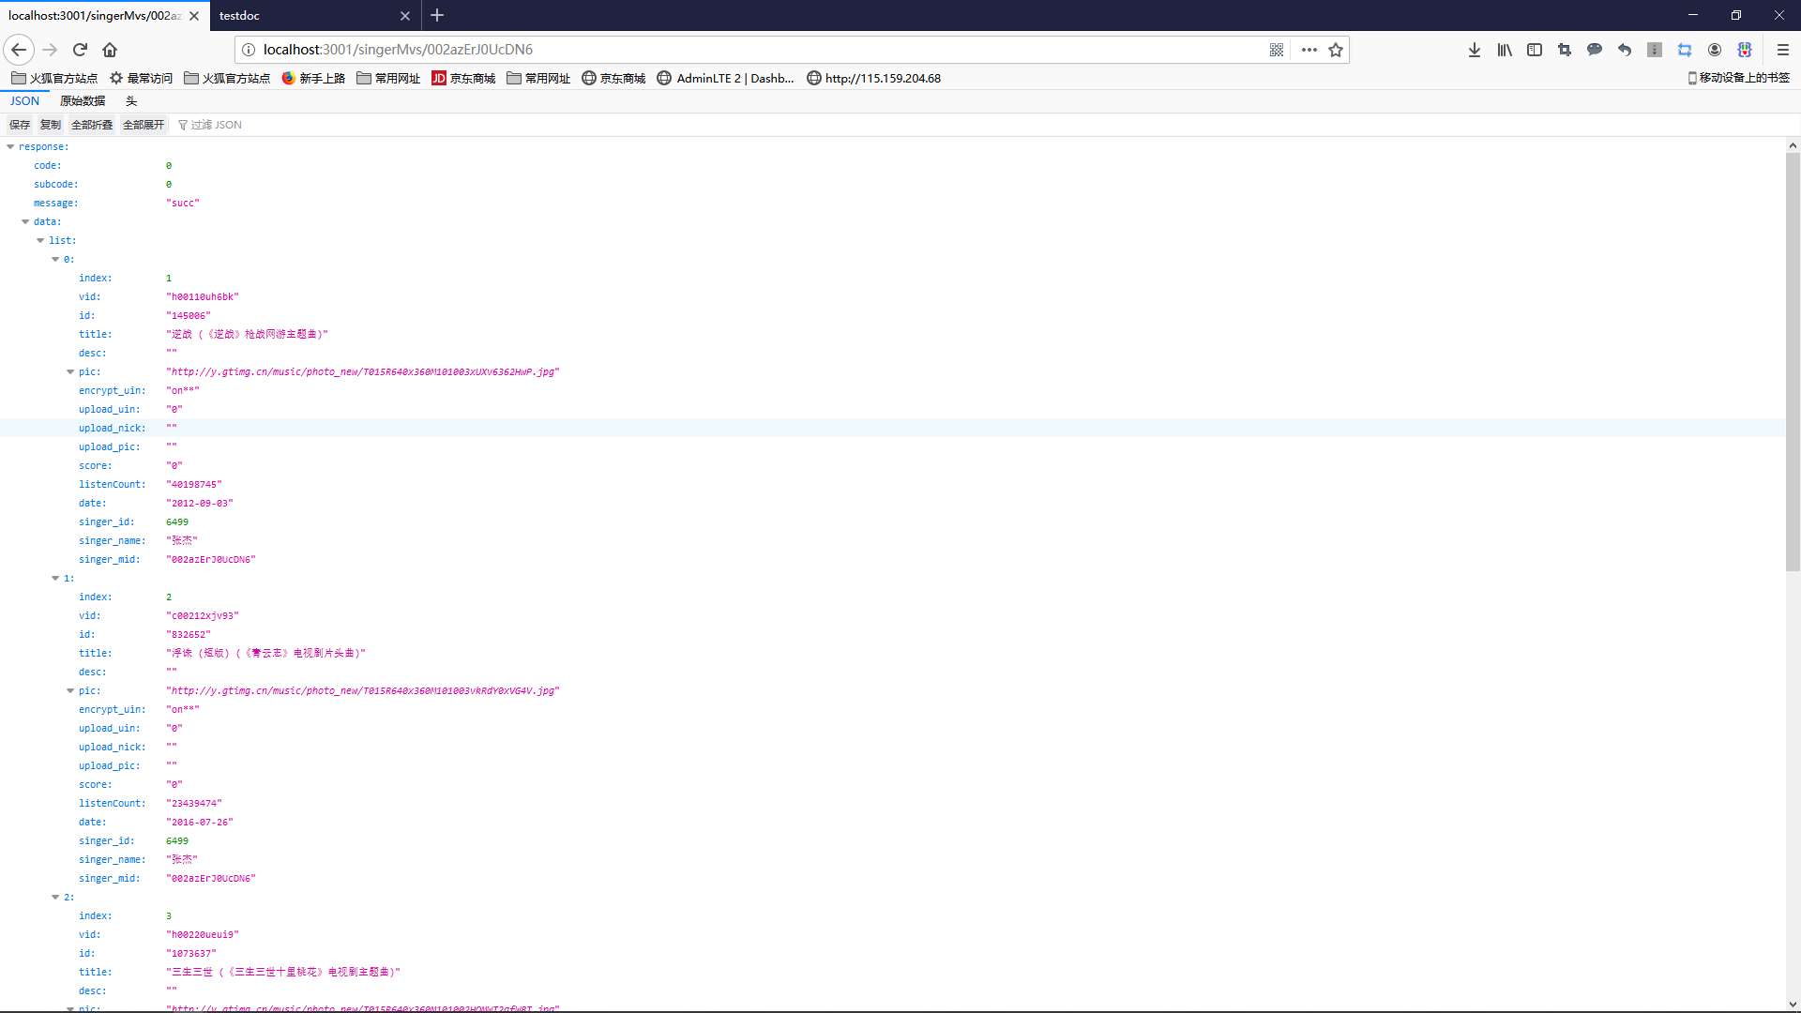Screen dimensions: 1801x1013
Task: Bookmark this page with the star icon
Action: click(x=1336, y=50)
